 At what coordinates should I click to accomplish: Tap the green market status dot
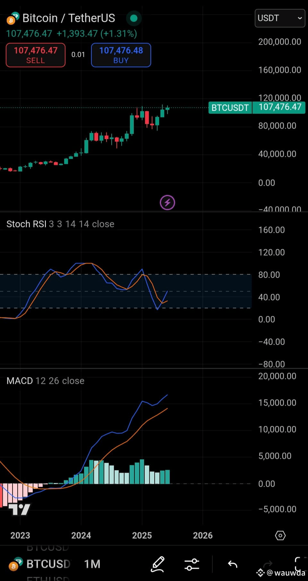tap(134, 18)
